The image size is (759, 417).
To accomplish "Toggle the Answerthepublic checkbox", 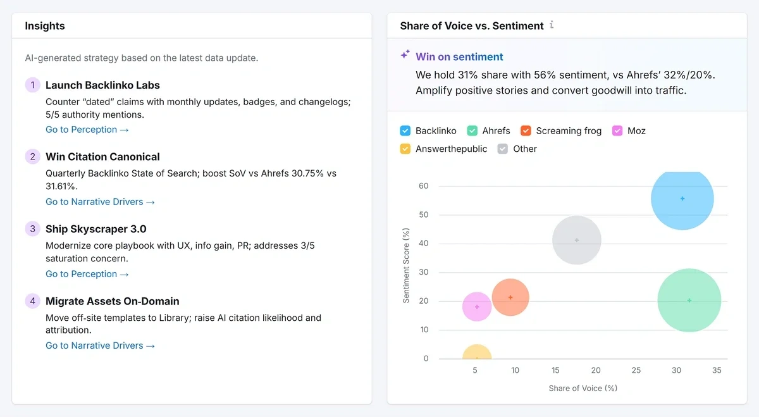I will pyautogui.click(x=404, y=149).
